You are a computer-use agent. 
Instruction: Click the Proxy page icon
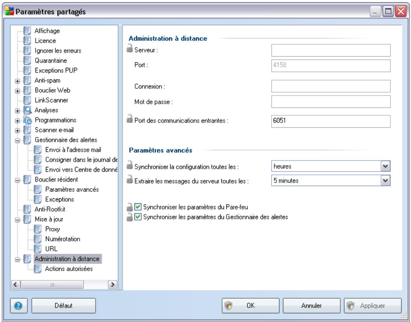pyautogui.click(x=37, y=229)
